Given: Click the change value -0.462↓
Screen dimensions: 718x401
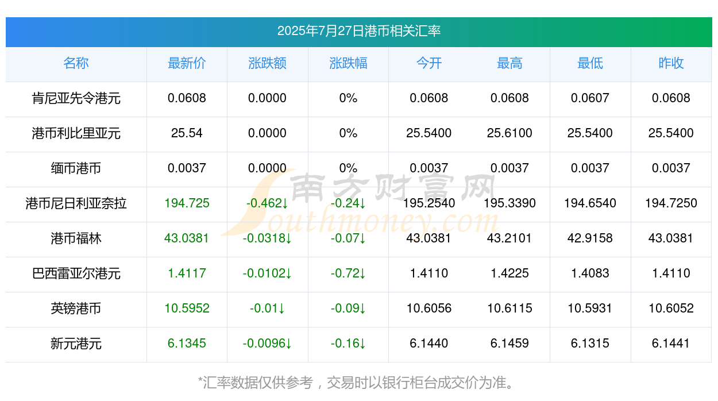Looking at the screenshot, I should coord(267,203).
